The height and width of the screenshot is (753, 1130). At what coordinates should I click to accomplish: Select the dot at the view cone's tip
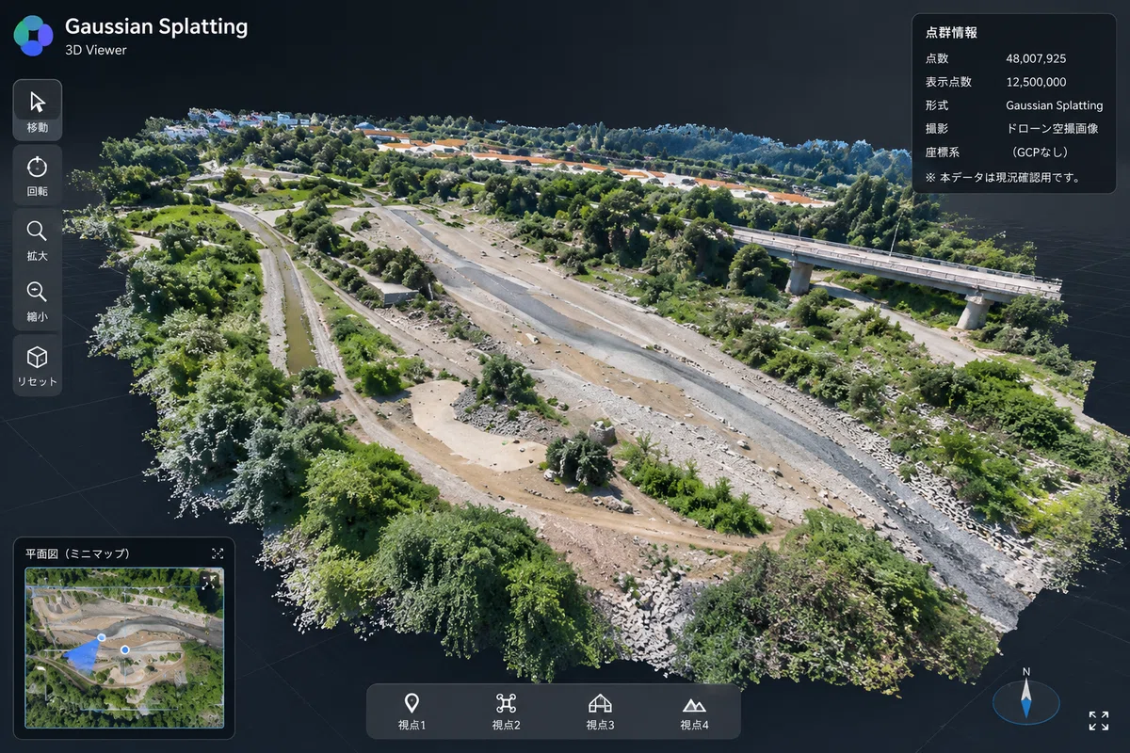[102, 637]
